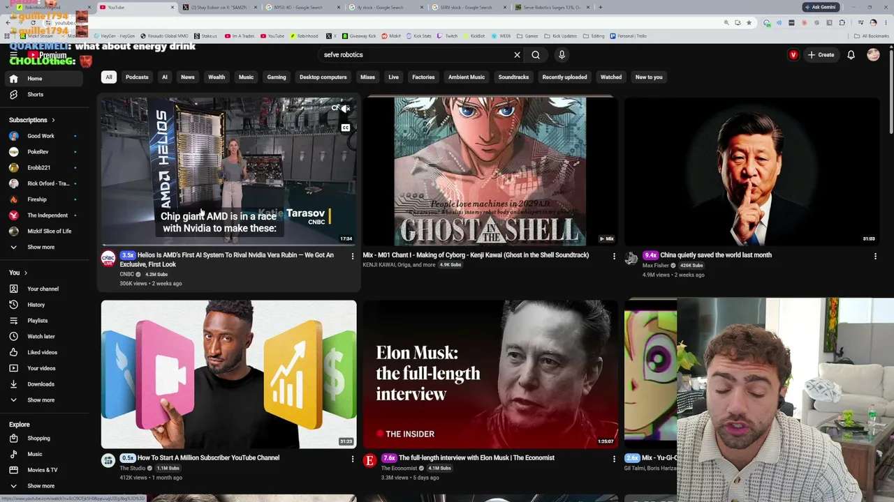This screenshot has height=502, width=894.
Task: Open the Home icon in the sidebar
Action: [13, 79]
